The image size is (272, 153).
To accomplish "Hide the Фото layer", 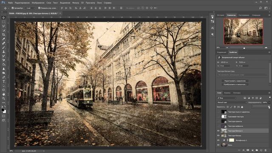I will point(218,145).
